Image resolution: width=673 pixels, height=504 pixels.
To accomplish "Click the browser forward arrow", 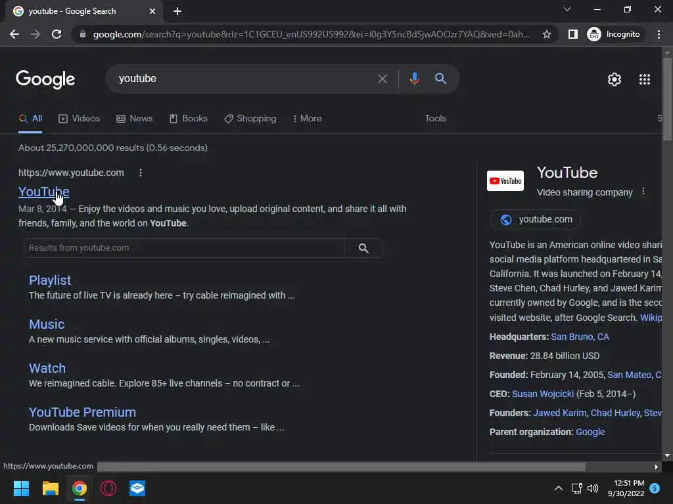I will point(35,34).
